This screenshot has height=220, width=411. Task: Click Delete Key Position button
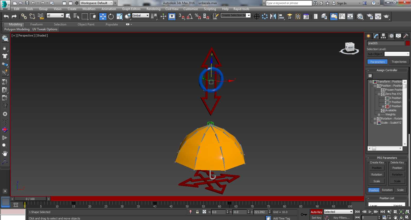397,168
